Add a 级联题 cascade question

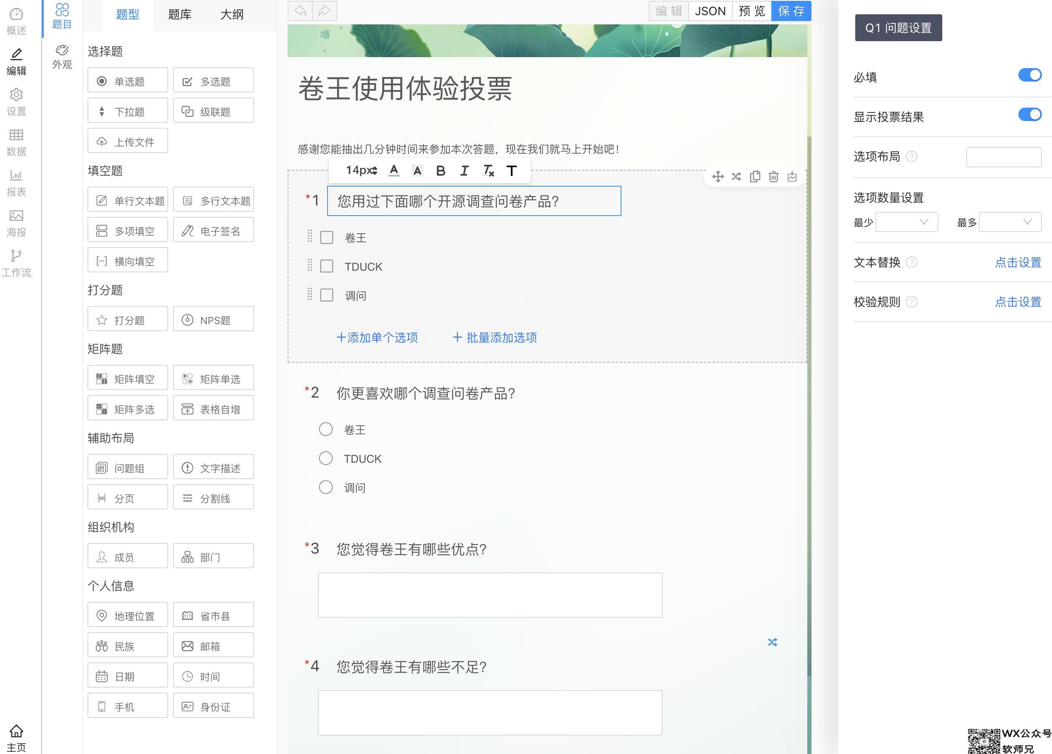click(213, 111)
